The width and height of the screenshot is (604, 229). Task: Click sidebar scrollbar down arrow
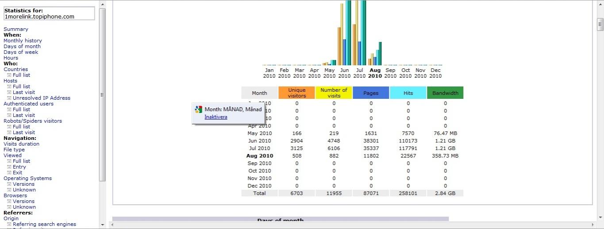pyautogui.click(x=103, y=225)
